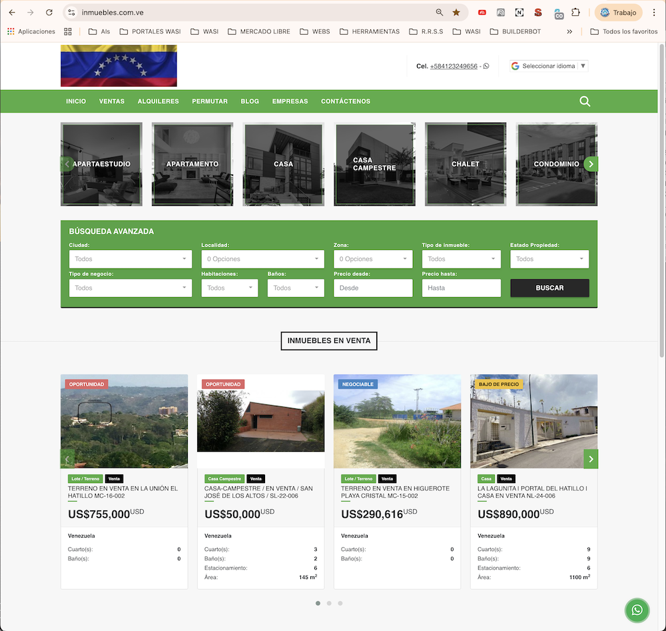The width and height of the screenshot is (666, 631).
Task: Click the browser reload page icon
Action: 49,13
